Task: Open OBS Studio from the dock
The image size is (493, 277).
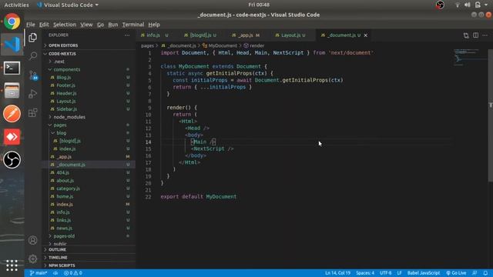Action: coord(12,160)
